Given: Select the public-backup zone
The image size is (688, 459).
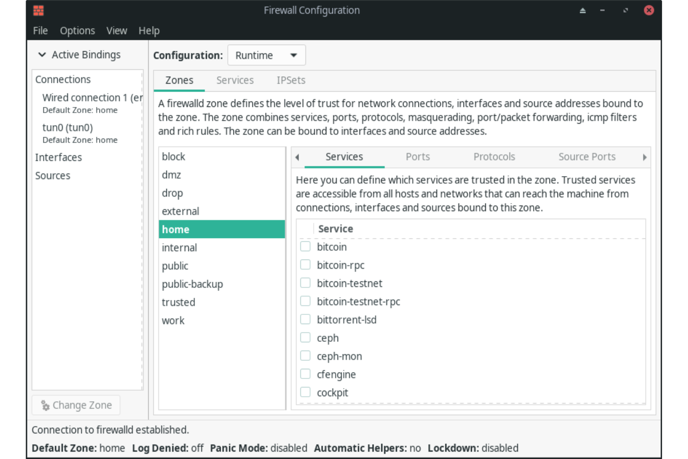Looking at the screenshot, I should coord(222,284).
